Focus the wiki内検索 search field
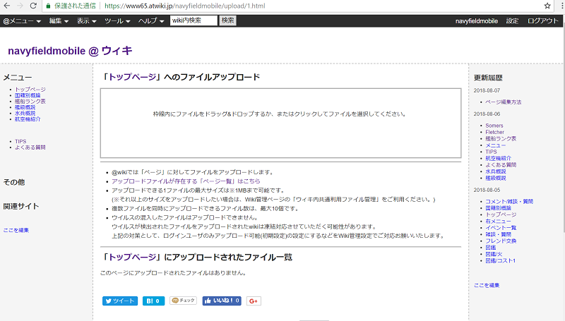This screenshot has width=565, height=321. 194,20
